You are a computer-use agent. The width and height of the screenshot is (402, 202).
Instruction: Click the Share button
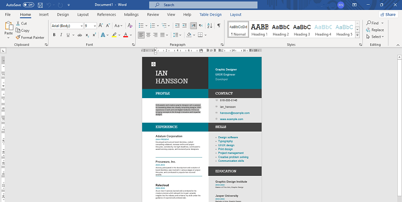[388, 15]
